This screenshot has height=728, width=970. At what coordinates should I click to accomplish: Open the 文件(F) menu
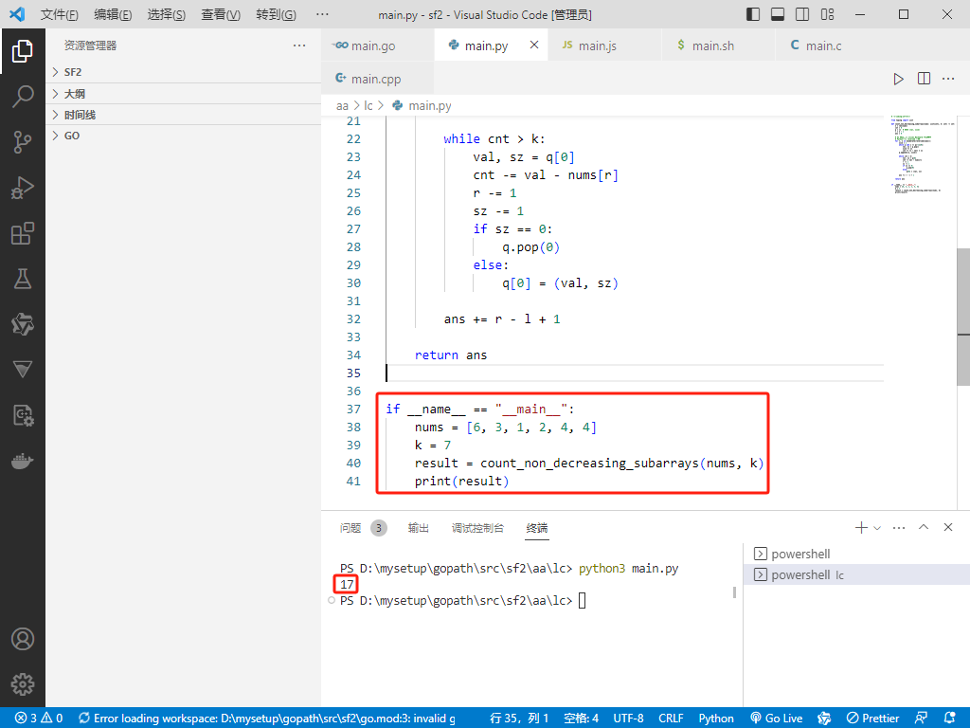[x=60, y=14]
